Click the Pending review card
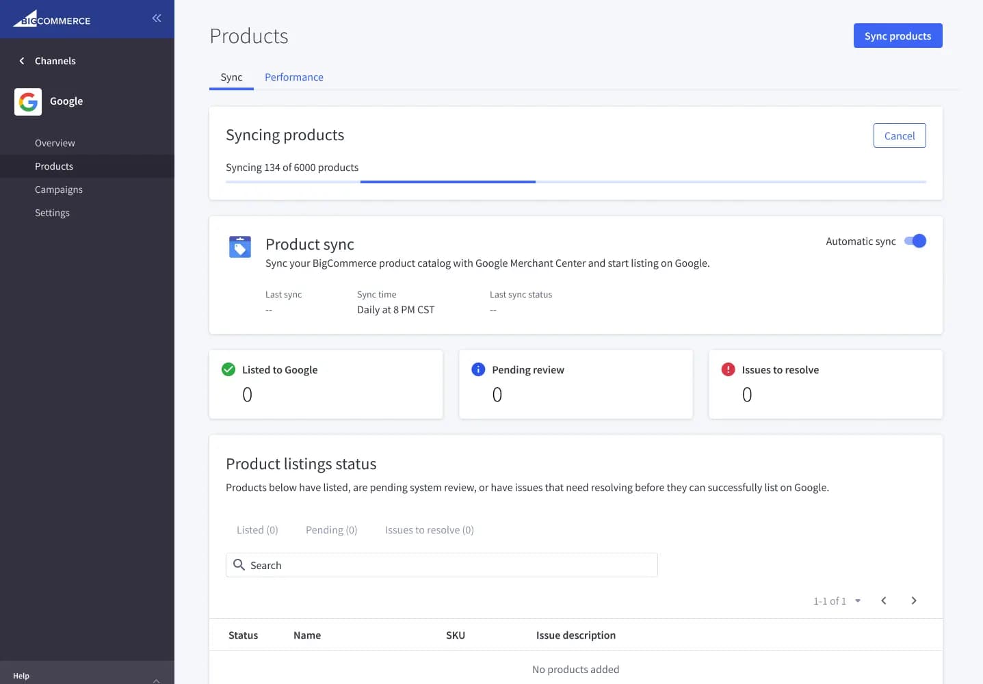 pos(576,384)
